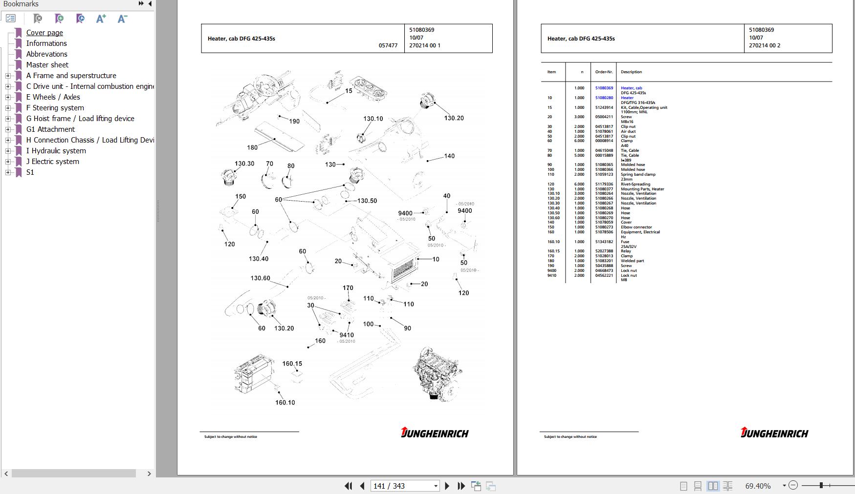Expand the 'F Steering system' bookmark
This screenshot has width=855, height=494.
click(x=8, y=108)
